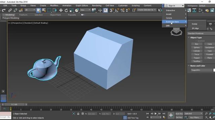Open the Interactive submenu item
The height and width of the screenshot is (120, 215).
click(175, 10)
